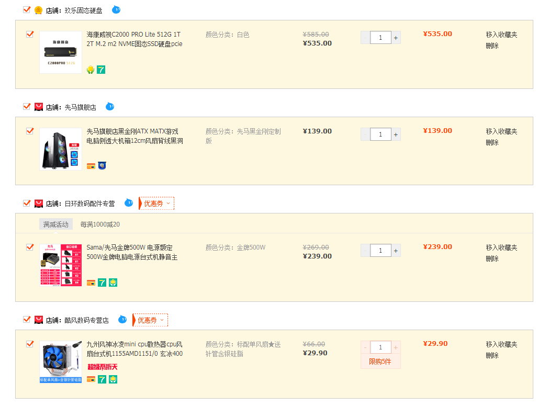Open shop link 酷风数码专营店
The height and width of the screenshot is (406, 538).
(x=86, y=320)
